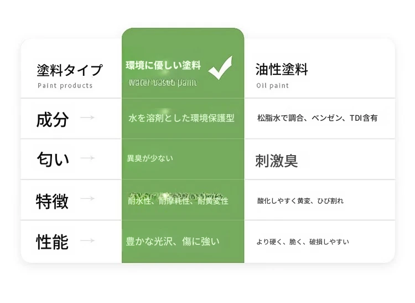The width and height of the screenshot is (415, 303).
Task: Click 酸化しやすく黄変、ひび割れ text
Action: tap(300, 201)
